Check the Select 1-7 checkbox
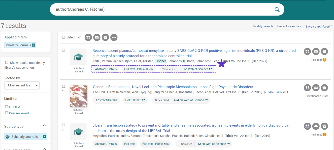Viewport: 334px width, 150px height. [63, 37]
